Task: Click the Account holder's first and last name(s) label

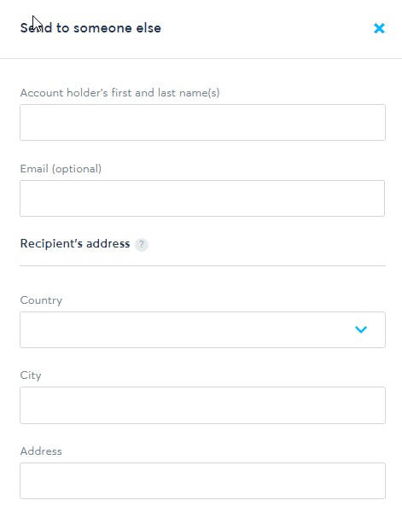Action: (119, 93)
